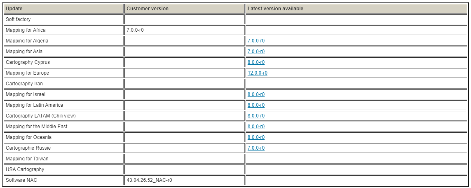Select the 'Mapping for Asia' cell
This screenshot has width=471, height=188.
pos(64,52)
